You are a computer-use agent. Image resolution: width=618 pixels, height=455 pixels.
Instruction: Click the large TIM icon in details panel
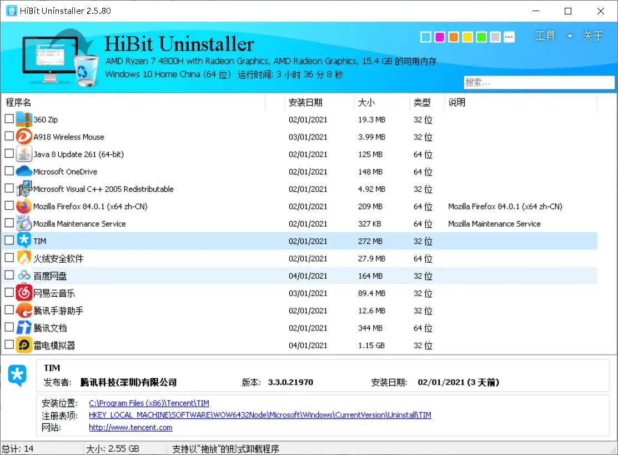click(17, 376)
